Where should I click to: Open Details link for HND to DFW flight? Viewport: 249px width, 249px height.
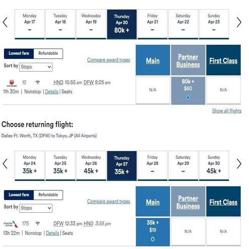pyautogui.click(x=52, y=92)
